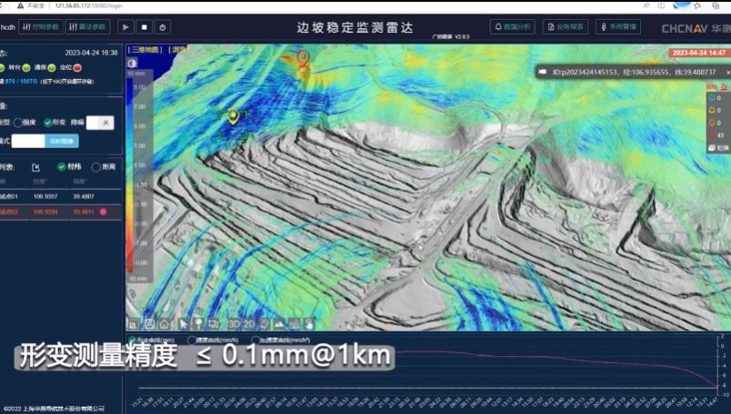Screen dimensions: 731x414
Task: Click the home icon in map toolbar
Action: (x=163, y=323)
